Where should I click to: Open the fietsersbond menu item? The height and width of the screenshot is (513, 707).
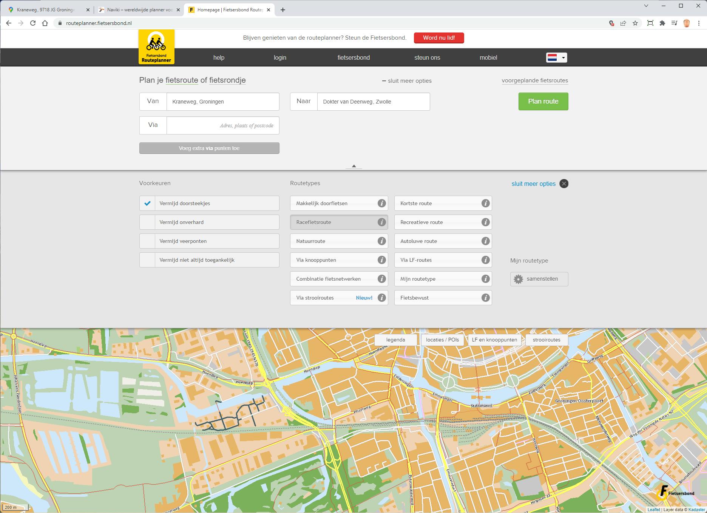(x=354, y=57)
